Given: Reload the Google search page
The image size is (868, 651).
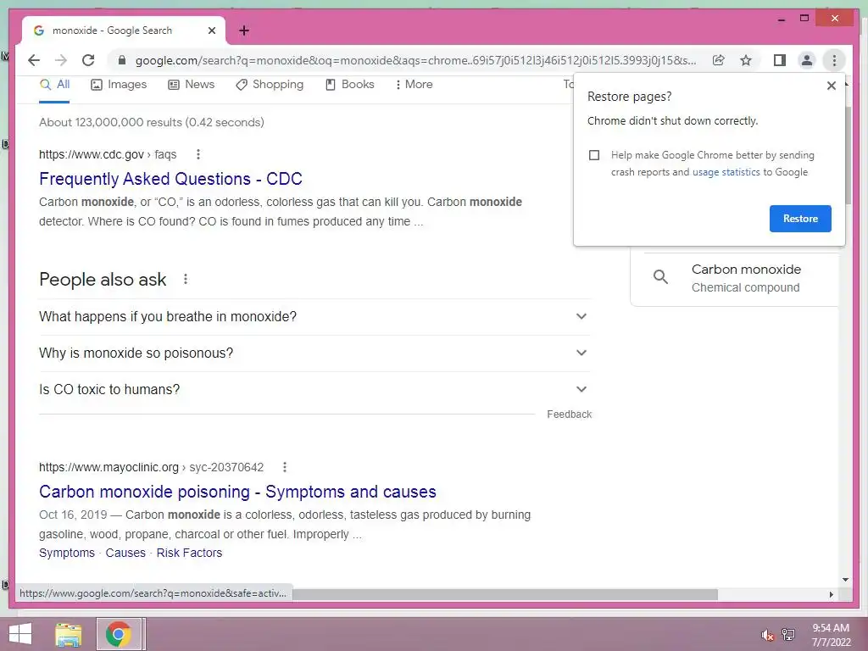Looking at the screenshot, I should pos(88,60).
